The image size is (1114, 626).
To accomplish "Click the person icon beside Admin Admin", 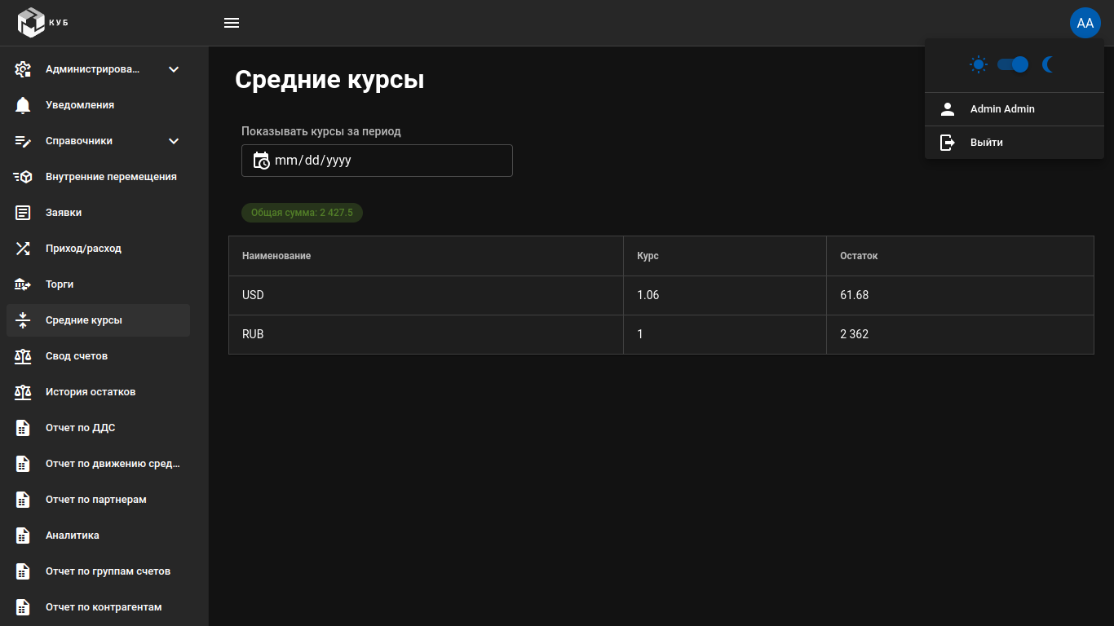I will pos(948,109).
